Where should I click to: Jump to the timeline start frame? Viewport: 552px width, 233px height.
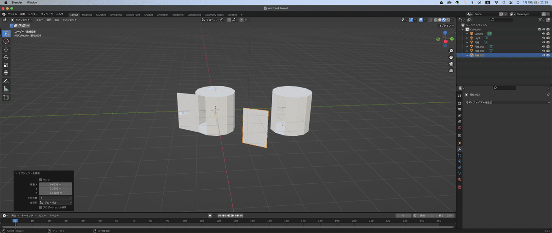click(x=219, y=216)
